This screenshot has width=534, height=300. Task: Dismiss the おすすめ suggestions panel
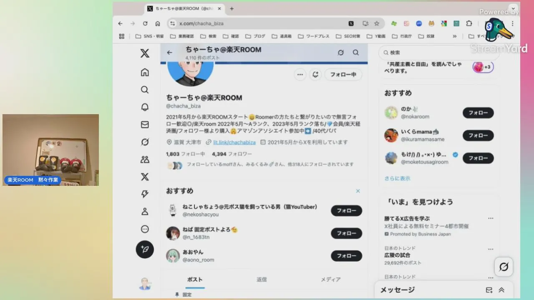pos(358,191)
